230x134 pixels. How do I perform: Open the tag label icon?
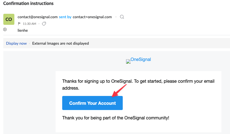[x=44, y=24]
